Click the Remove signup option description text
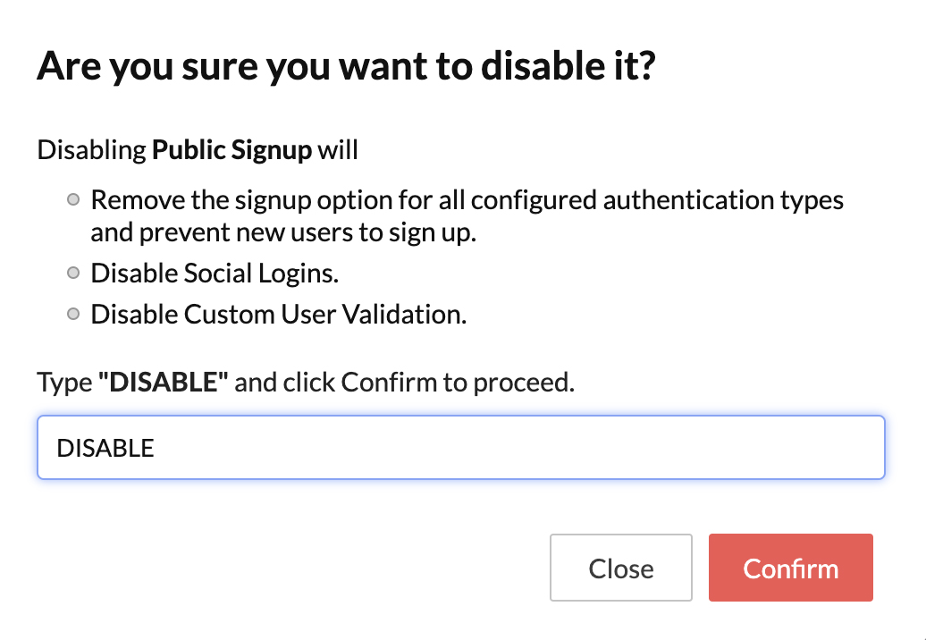This screenshot has width=926, height=640. [x=465, y=215]
